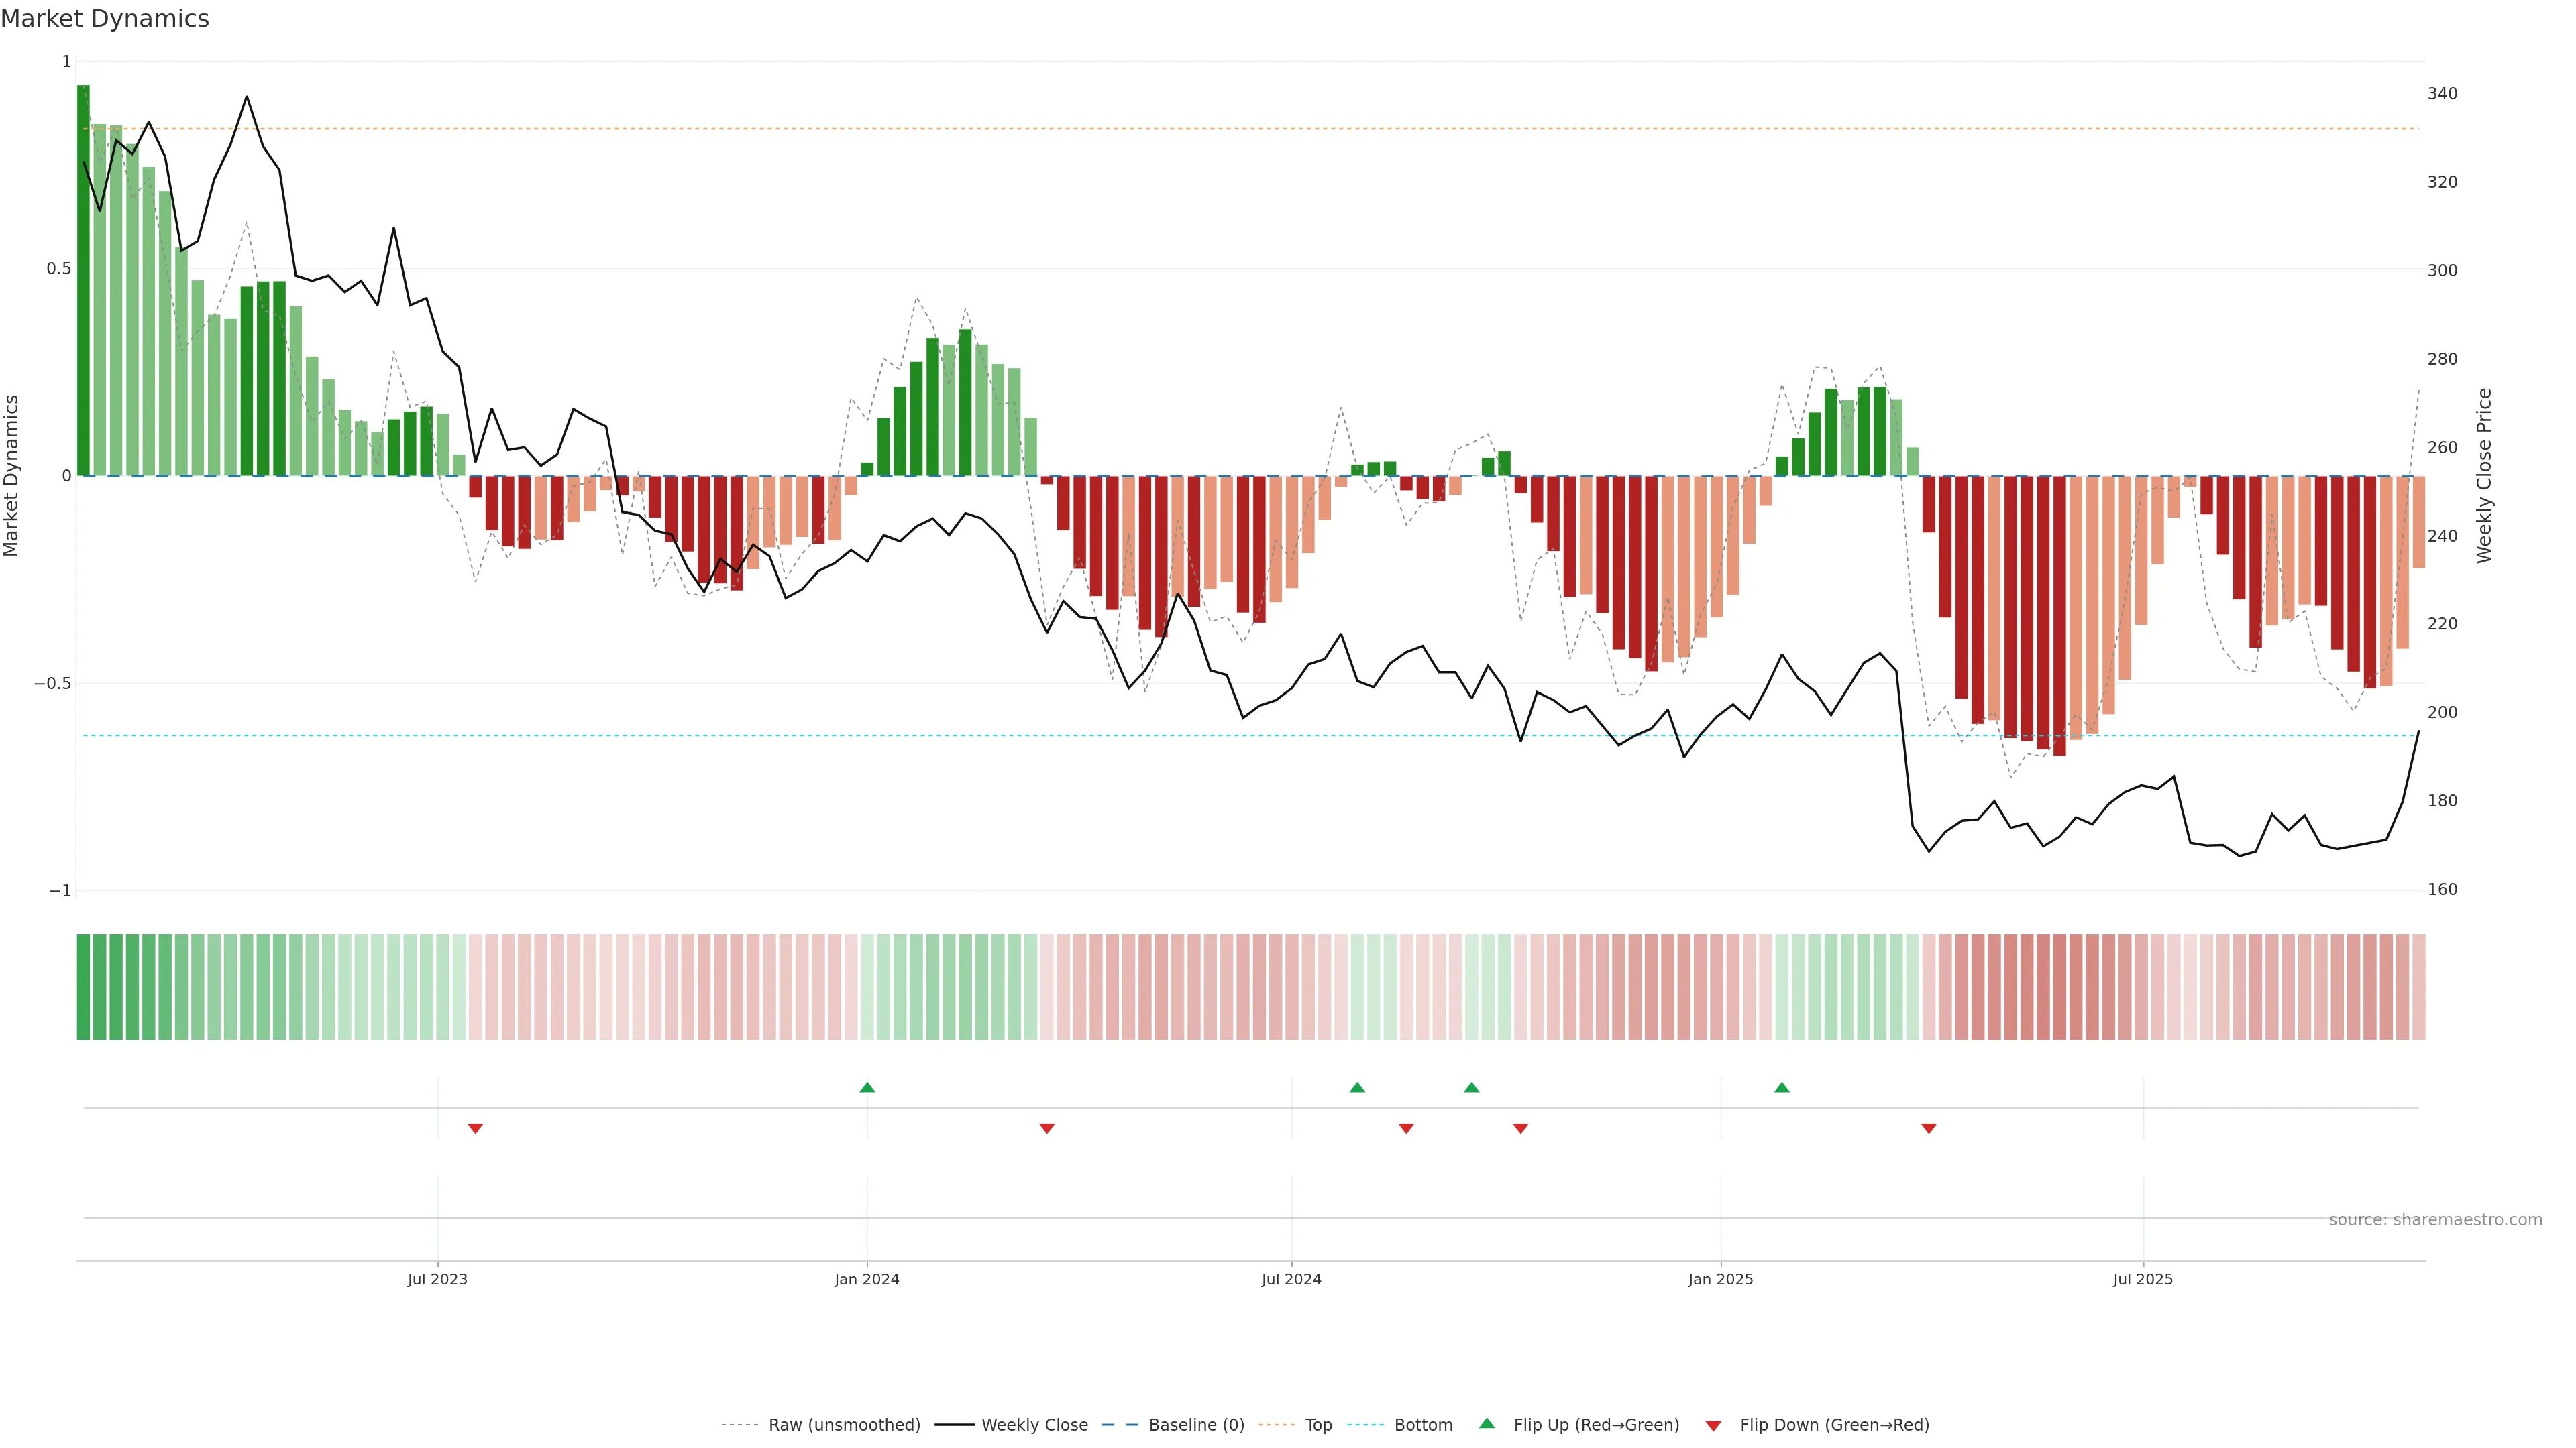Click the Market Dynamics chart title
This screenshot has height=1448, width=2576.
[x=105, y=19]
